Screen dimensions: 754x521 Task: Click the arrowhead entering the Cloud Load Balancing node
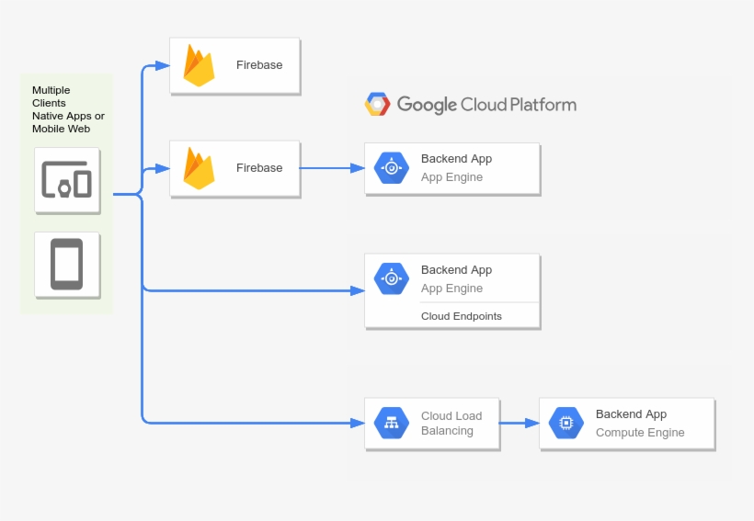[358, 424]
